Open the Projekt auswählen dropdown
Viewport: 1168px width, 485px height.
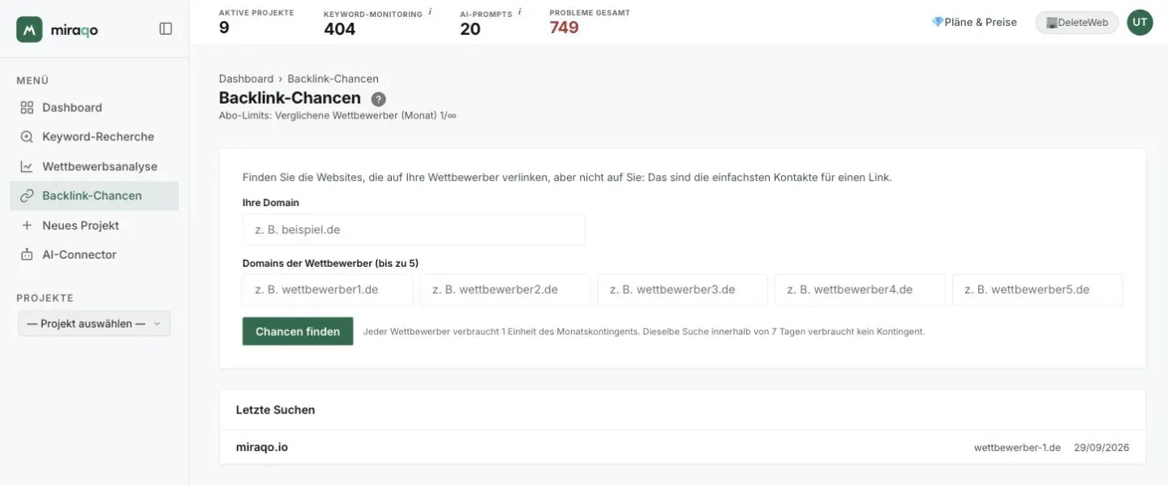(94, 323)
